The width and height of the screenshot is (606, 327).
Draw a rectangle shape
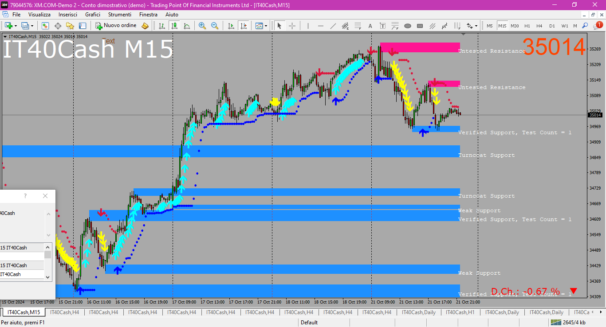click(x=420, y=26)
